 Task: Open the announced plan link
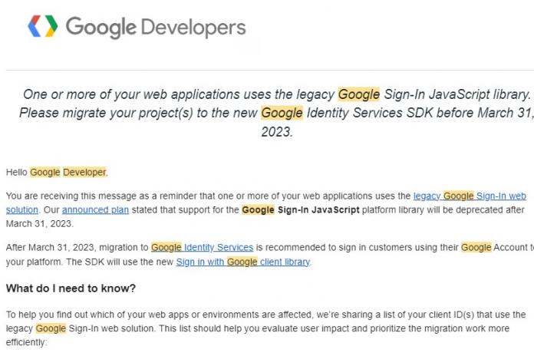pyautogui.click(x=95, y=210)
